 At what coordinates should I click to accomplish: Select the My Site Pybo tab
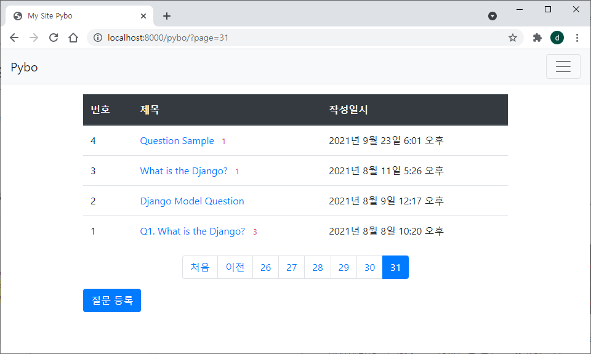(x=79, y=16)
